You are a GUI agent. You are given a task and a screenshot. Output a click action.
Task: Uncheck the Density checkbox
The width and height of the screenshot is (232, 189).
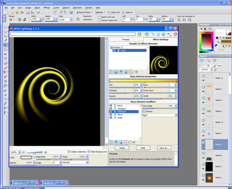tap(143, 111)
